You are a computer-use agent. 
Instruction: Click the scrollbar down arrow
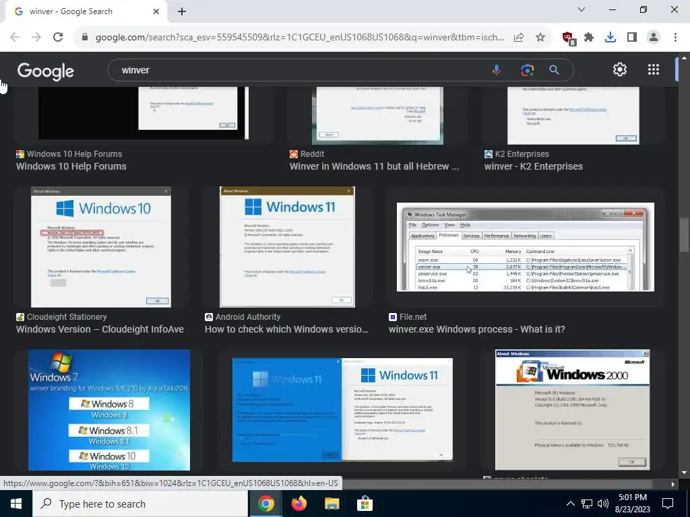coord(684,473)
